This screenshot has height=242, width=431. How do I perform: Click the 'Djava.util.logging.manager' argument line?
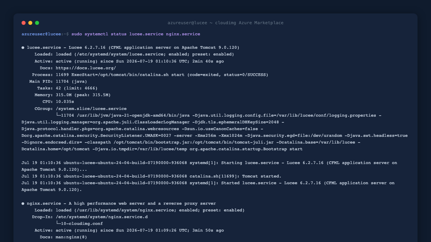153,122
